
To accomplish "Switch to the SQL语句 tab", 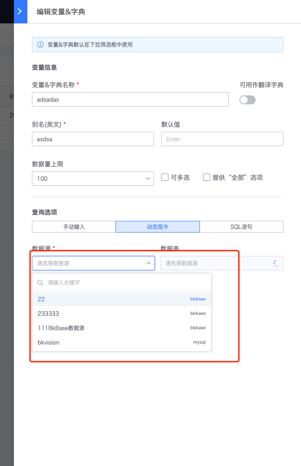I will tap(241, 227).
